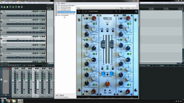
Task: Toggle R/S channel HF IN green button
Action: pos(128,24)
